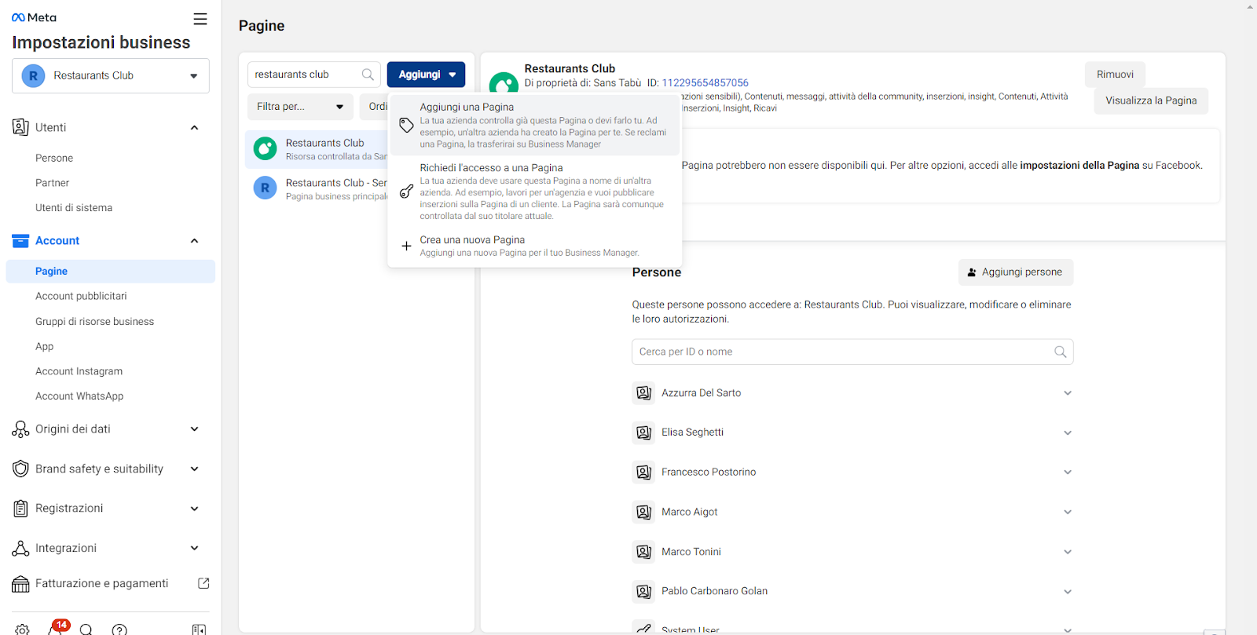Click magnifier icon in restaurants club search

(x=368, y=75)
